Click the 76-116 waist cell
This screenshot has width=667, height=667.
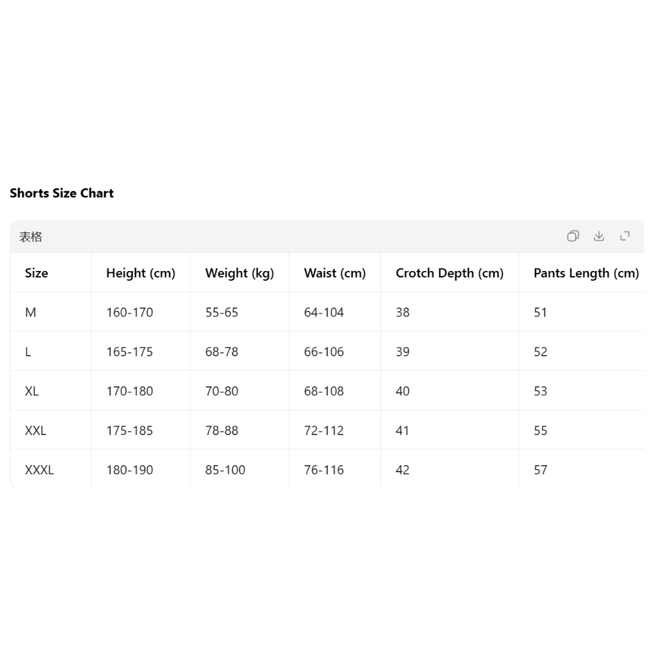point(324,470)
